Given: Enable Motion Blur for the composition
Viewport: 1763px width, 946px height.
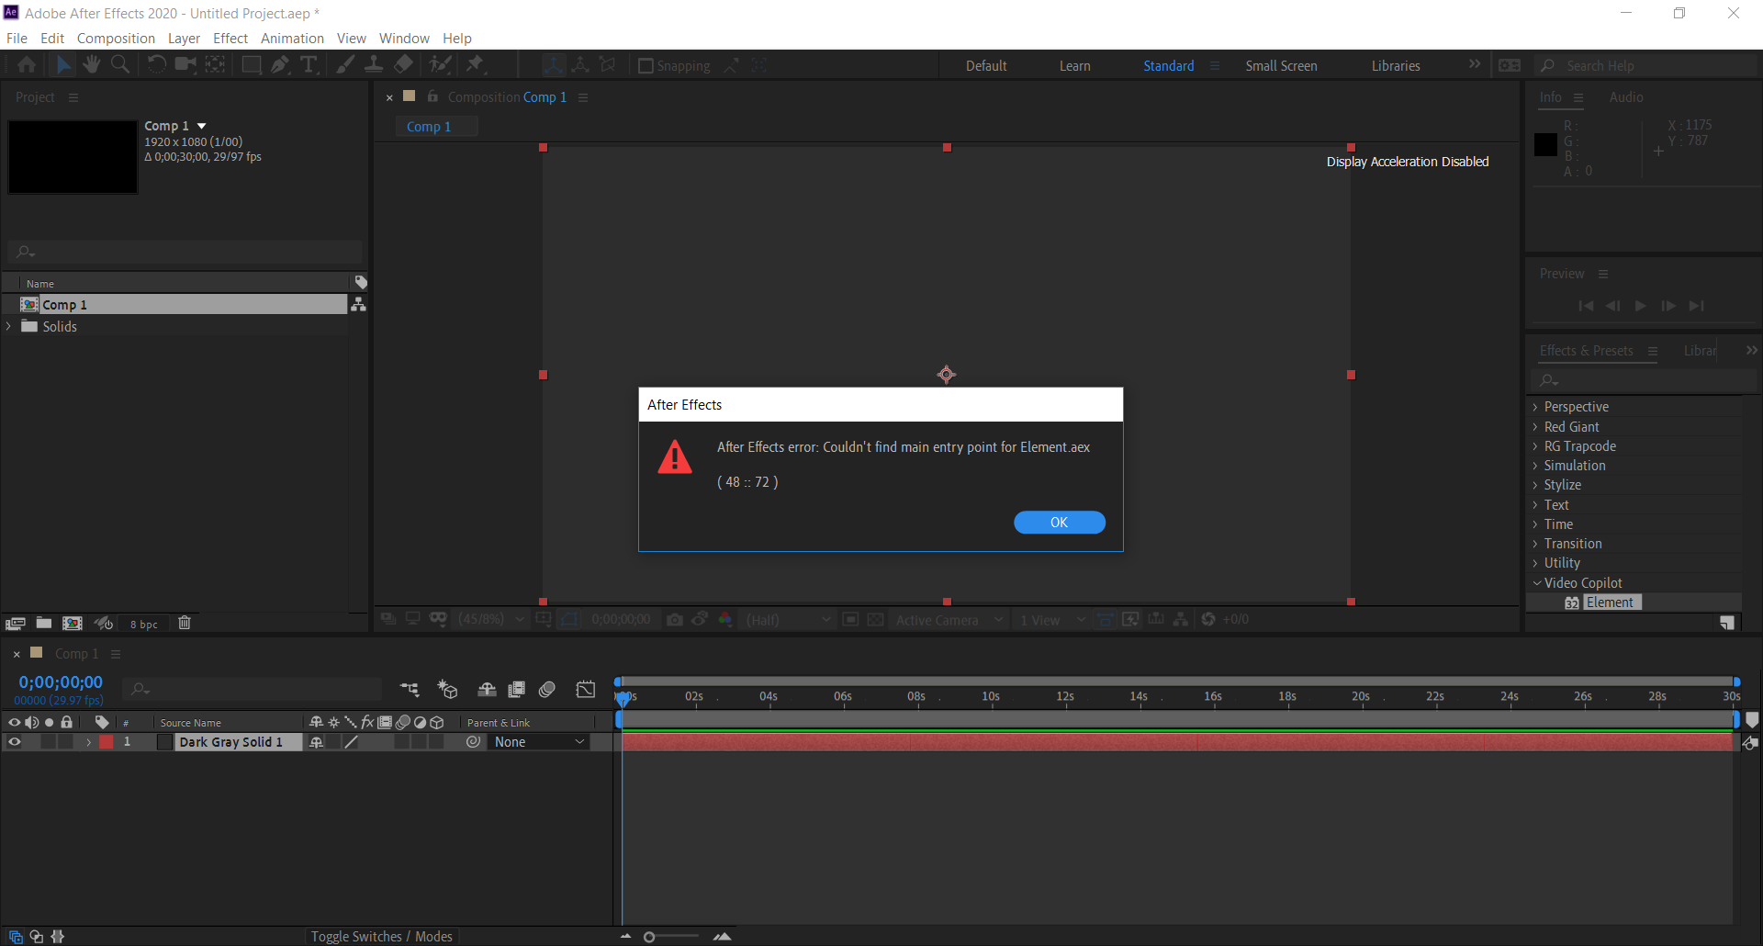Looking at the screenshot, I should [547, 689].
